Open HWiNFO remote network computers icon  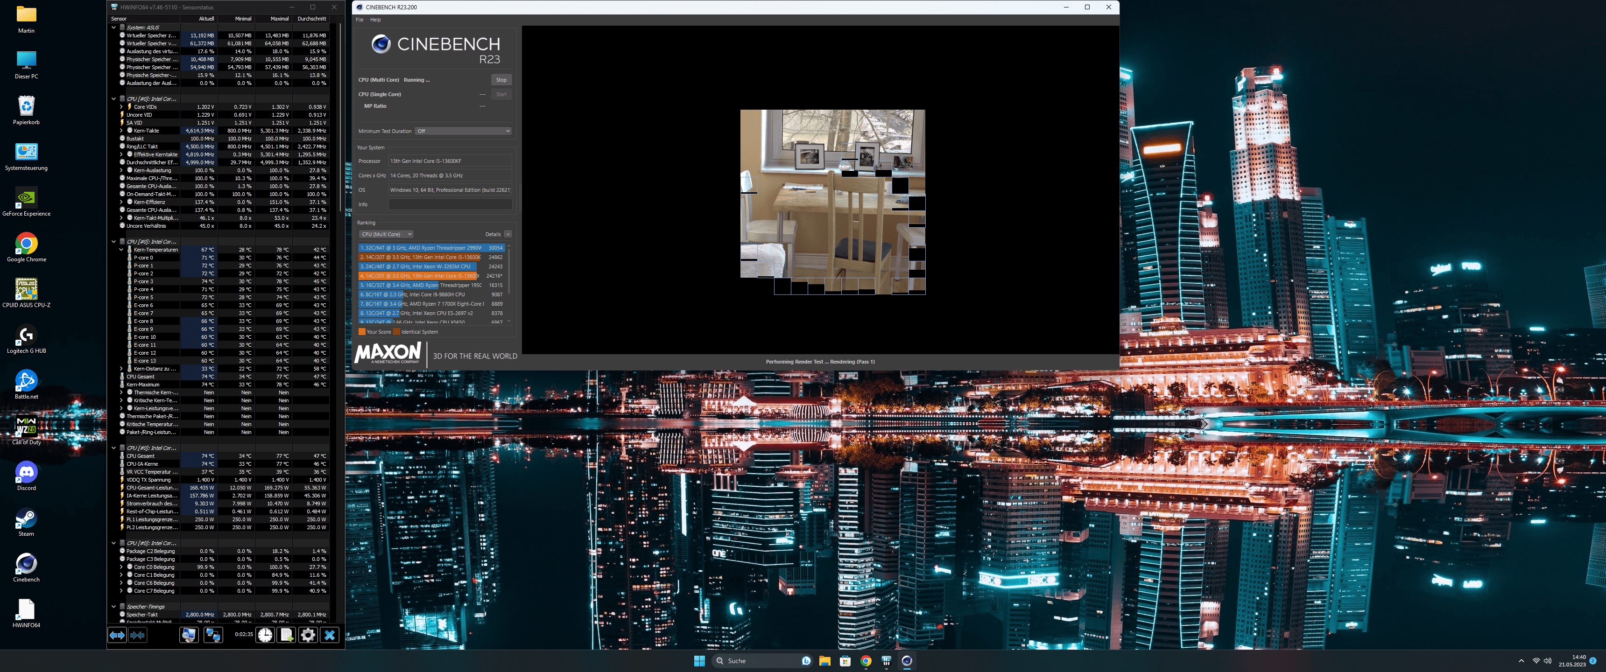213,635
